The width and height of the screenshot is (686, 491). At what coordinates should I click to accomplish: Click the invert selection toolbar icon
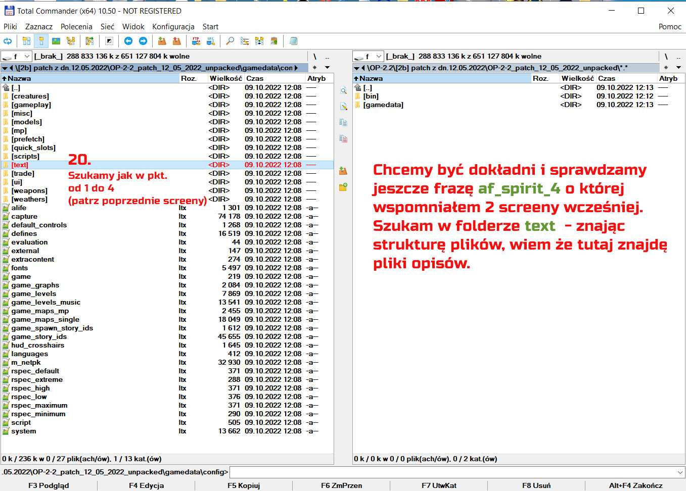pos(109,41)
